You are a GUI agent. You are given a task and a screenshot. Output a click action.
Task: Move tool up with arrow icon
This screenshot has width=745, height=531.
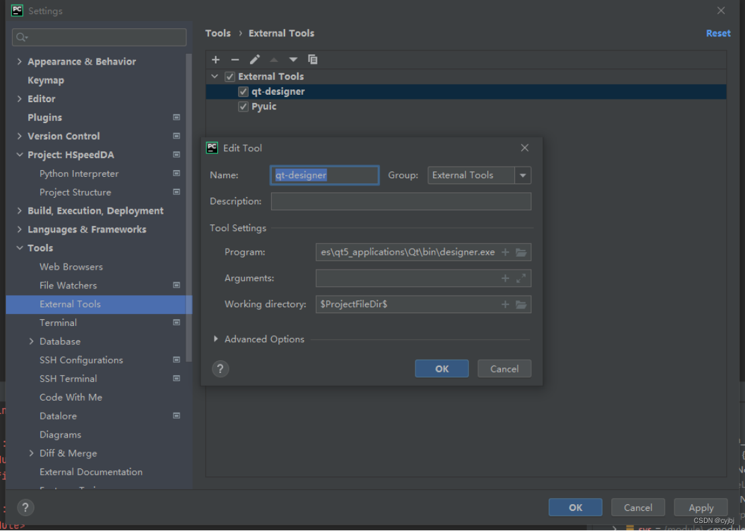tap(274, 60)
